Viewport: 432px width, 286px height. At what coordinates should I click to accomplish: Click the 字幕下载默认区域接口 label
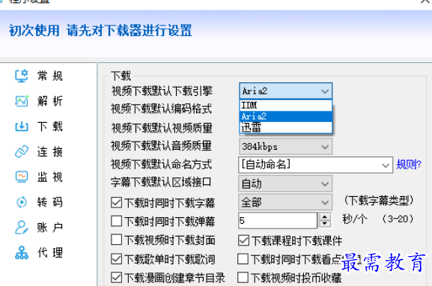coord(161,182)
